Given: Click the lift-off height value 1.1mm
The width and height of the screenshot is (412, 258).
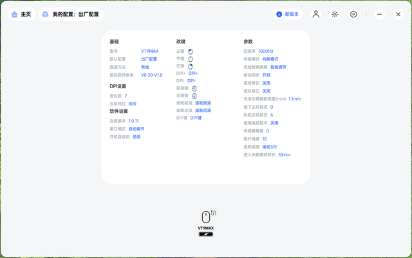Looking at the screenshot, I should tap(295, 99).
